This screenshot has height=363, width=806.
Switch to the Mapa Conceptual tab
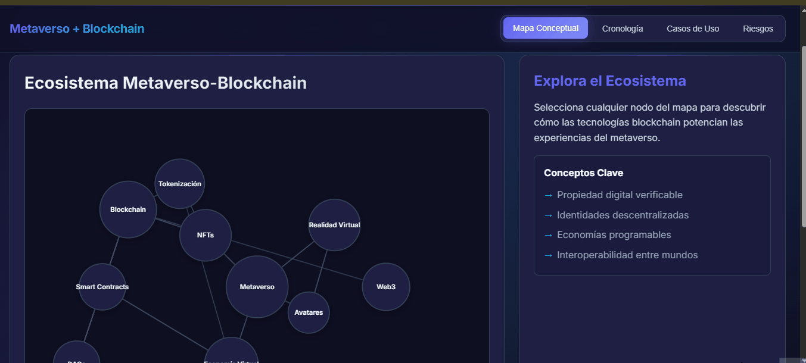click(x=546, y=28)
